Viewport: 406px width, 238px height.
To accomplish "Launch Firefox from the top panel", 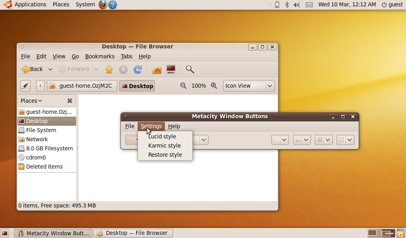I will [x=103, y=4].
